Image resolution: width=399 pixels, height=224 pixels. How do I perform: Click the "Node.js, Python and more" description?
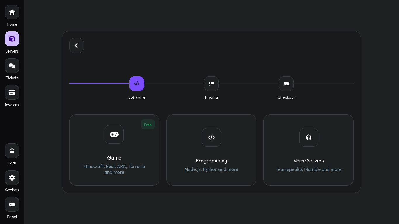(211, 169)
